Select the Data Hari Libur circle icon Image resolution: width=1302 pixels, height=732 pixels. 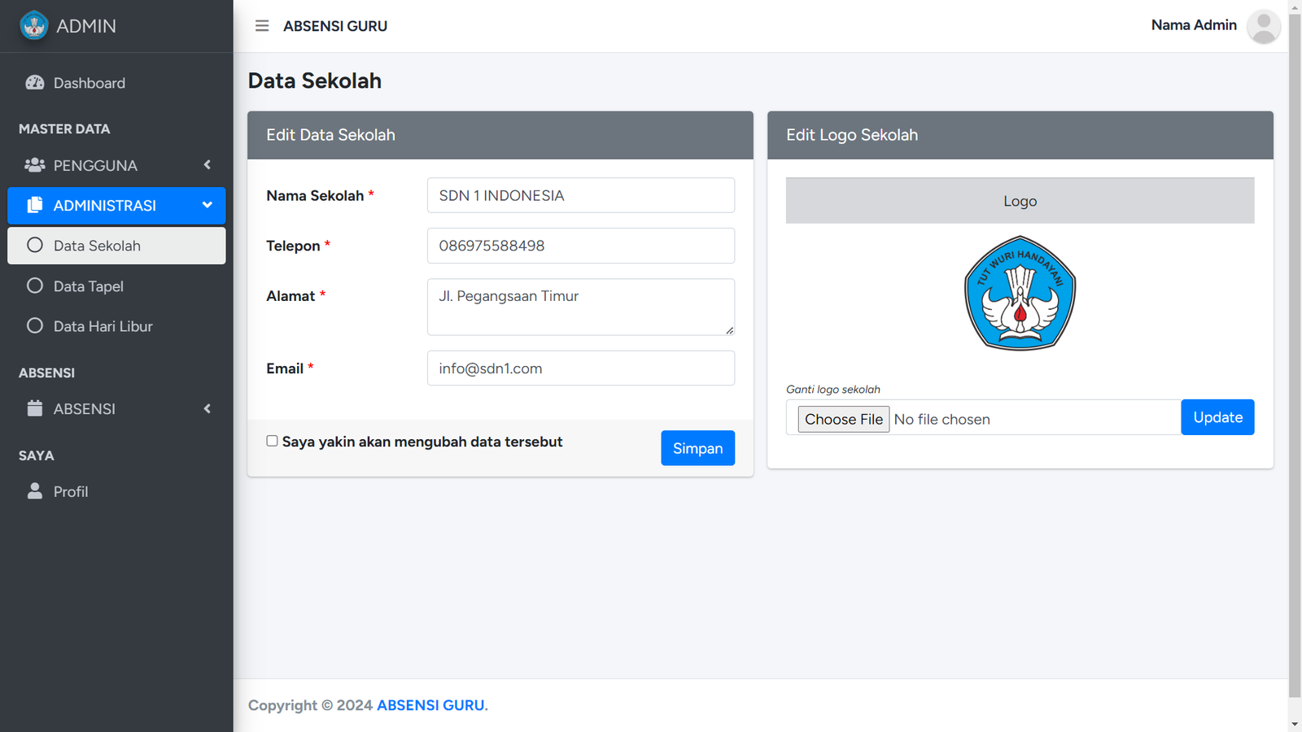click(x=35, y=326)
